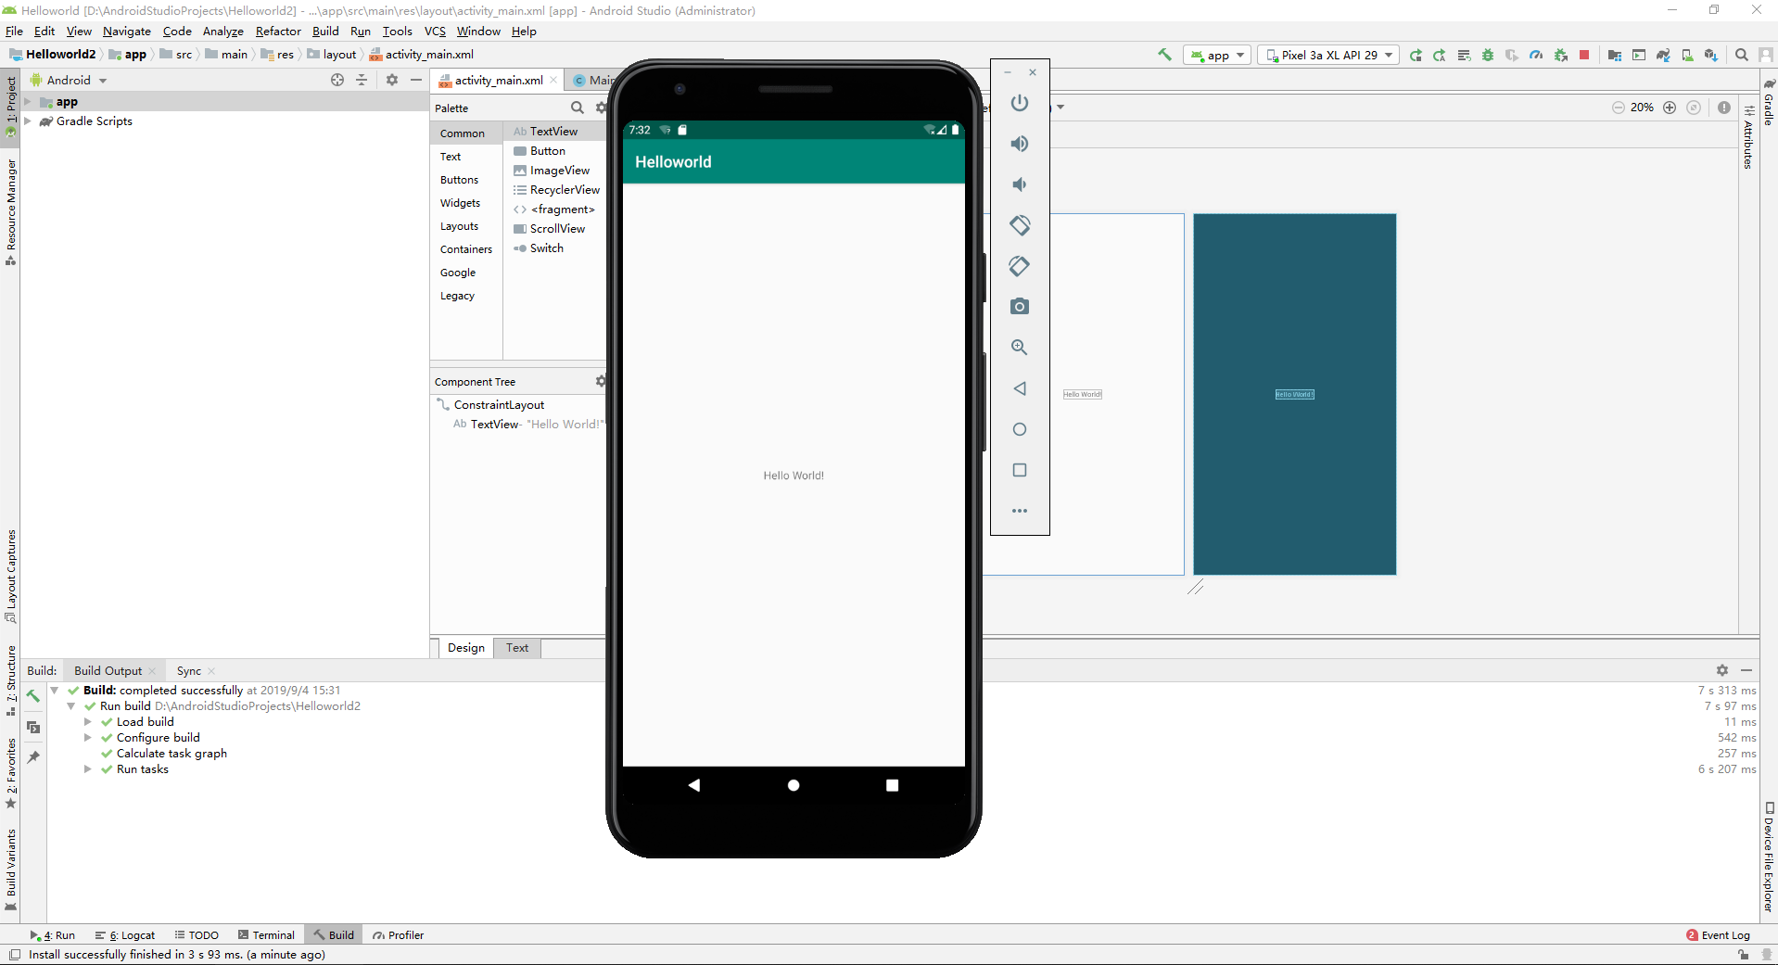Switch layout editor to Text mode
The width and height of the screenshot is (1778, 965).
pyautogui.click(x=517, y=648)
